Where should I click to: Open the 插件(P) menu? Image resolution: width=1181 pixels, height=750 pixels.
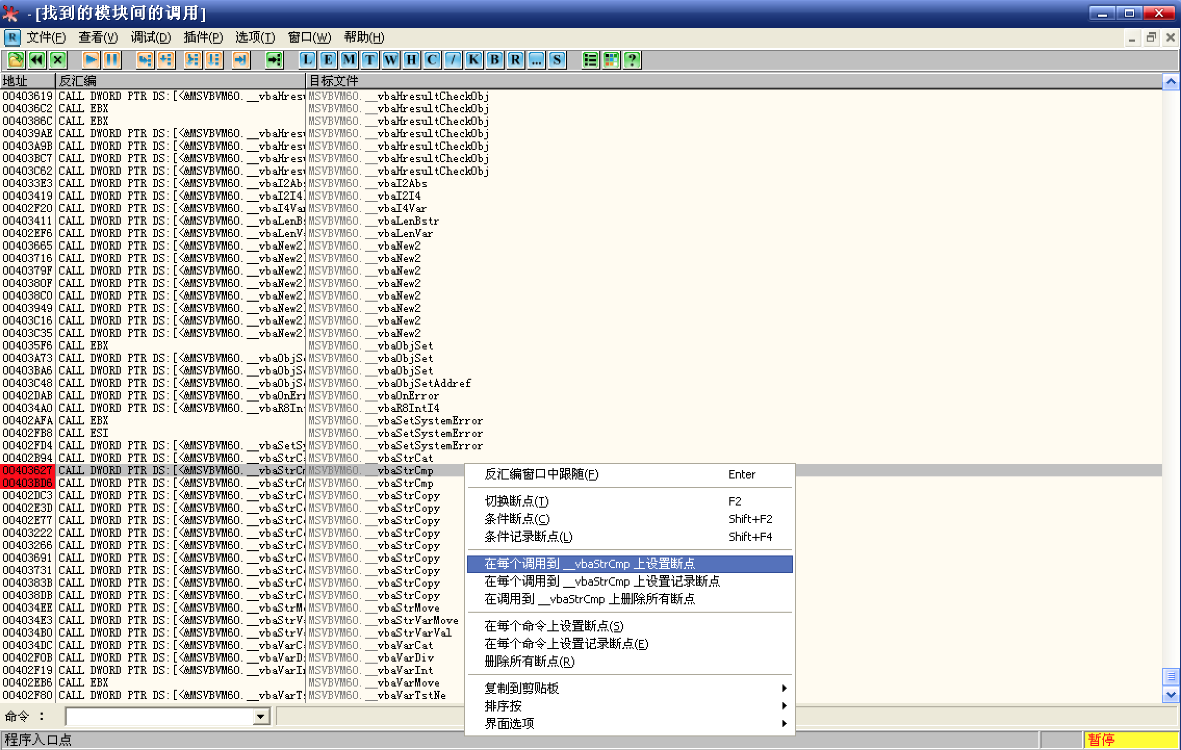203,37
